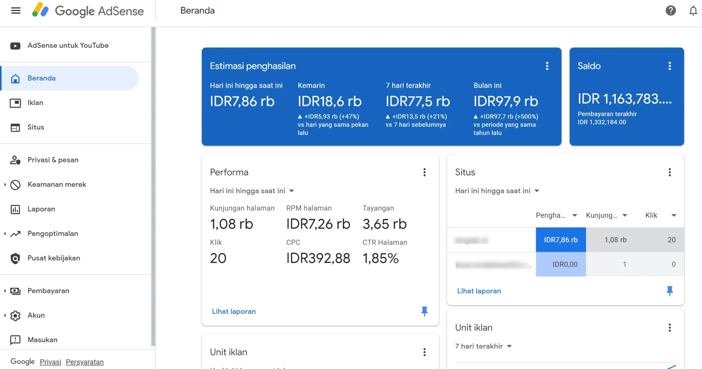Click the CPC value IDR392,88
This screenshot has height=369, width=702.
coord(318,258)
